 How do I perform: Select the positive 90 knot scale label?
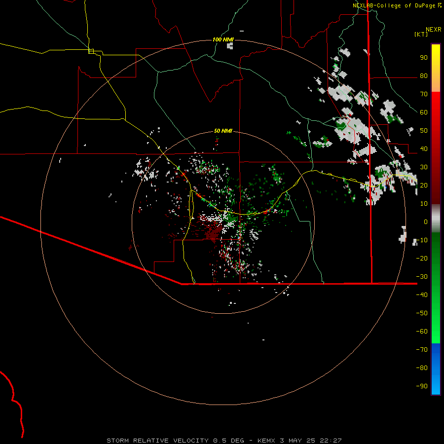tap(424, 58)
